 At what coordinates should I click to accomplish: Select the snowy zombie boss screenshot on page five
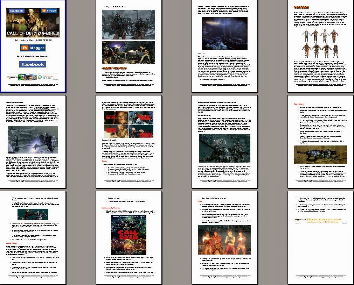[33, 140]
